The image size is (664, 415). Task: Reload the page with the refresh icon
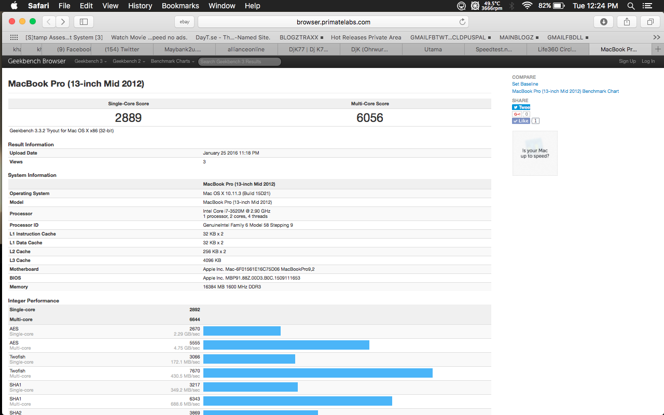462,22
